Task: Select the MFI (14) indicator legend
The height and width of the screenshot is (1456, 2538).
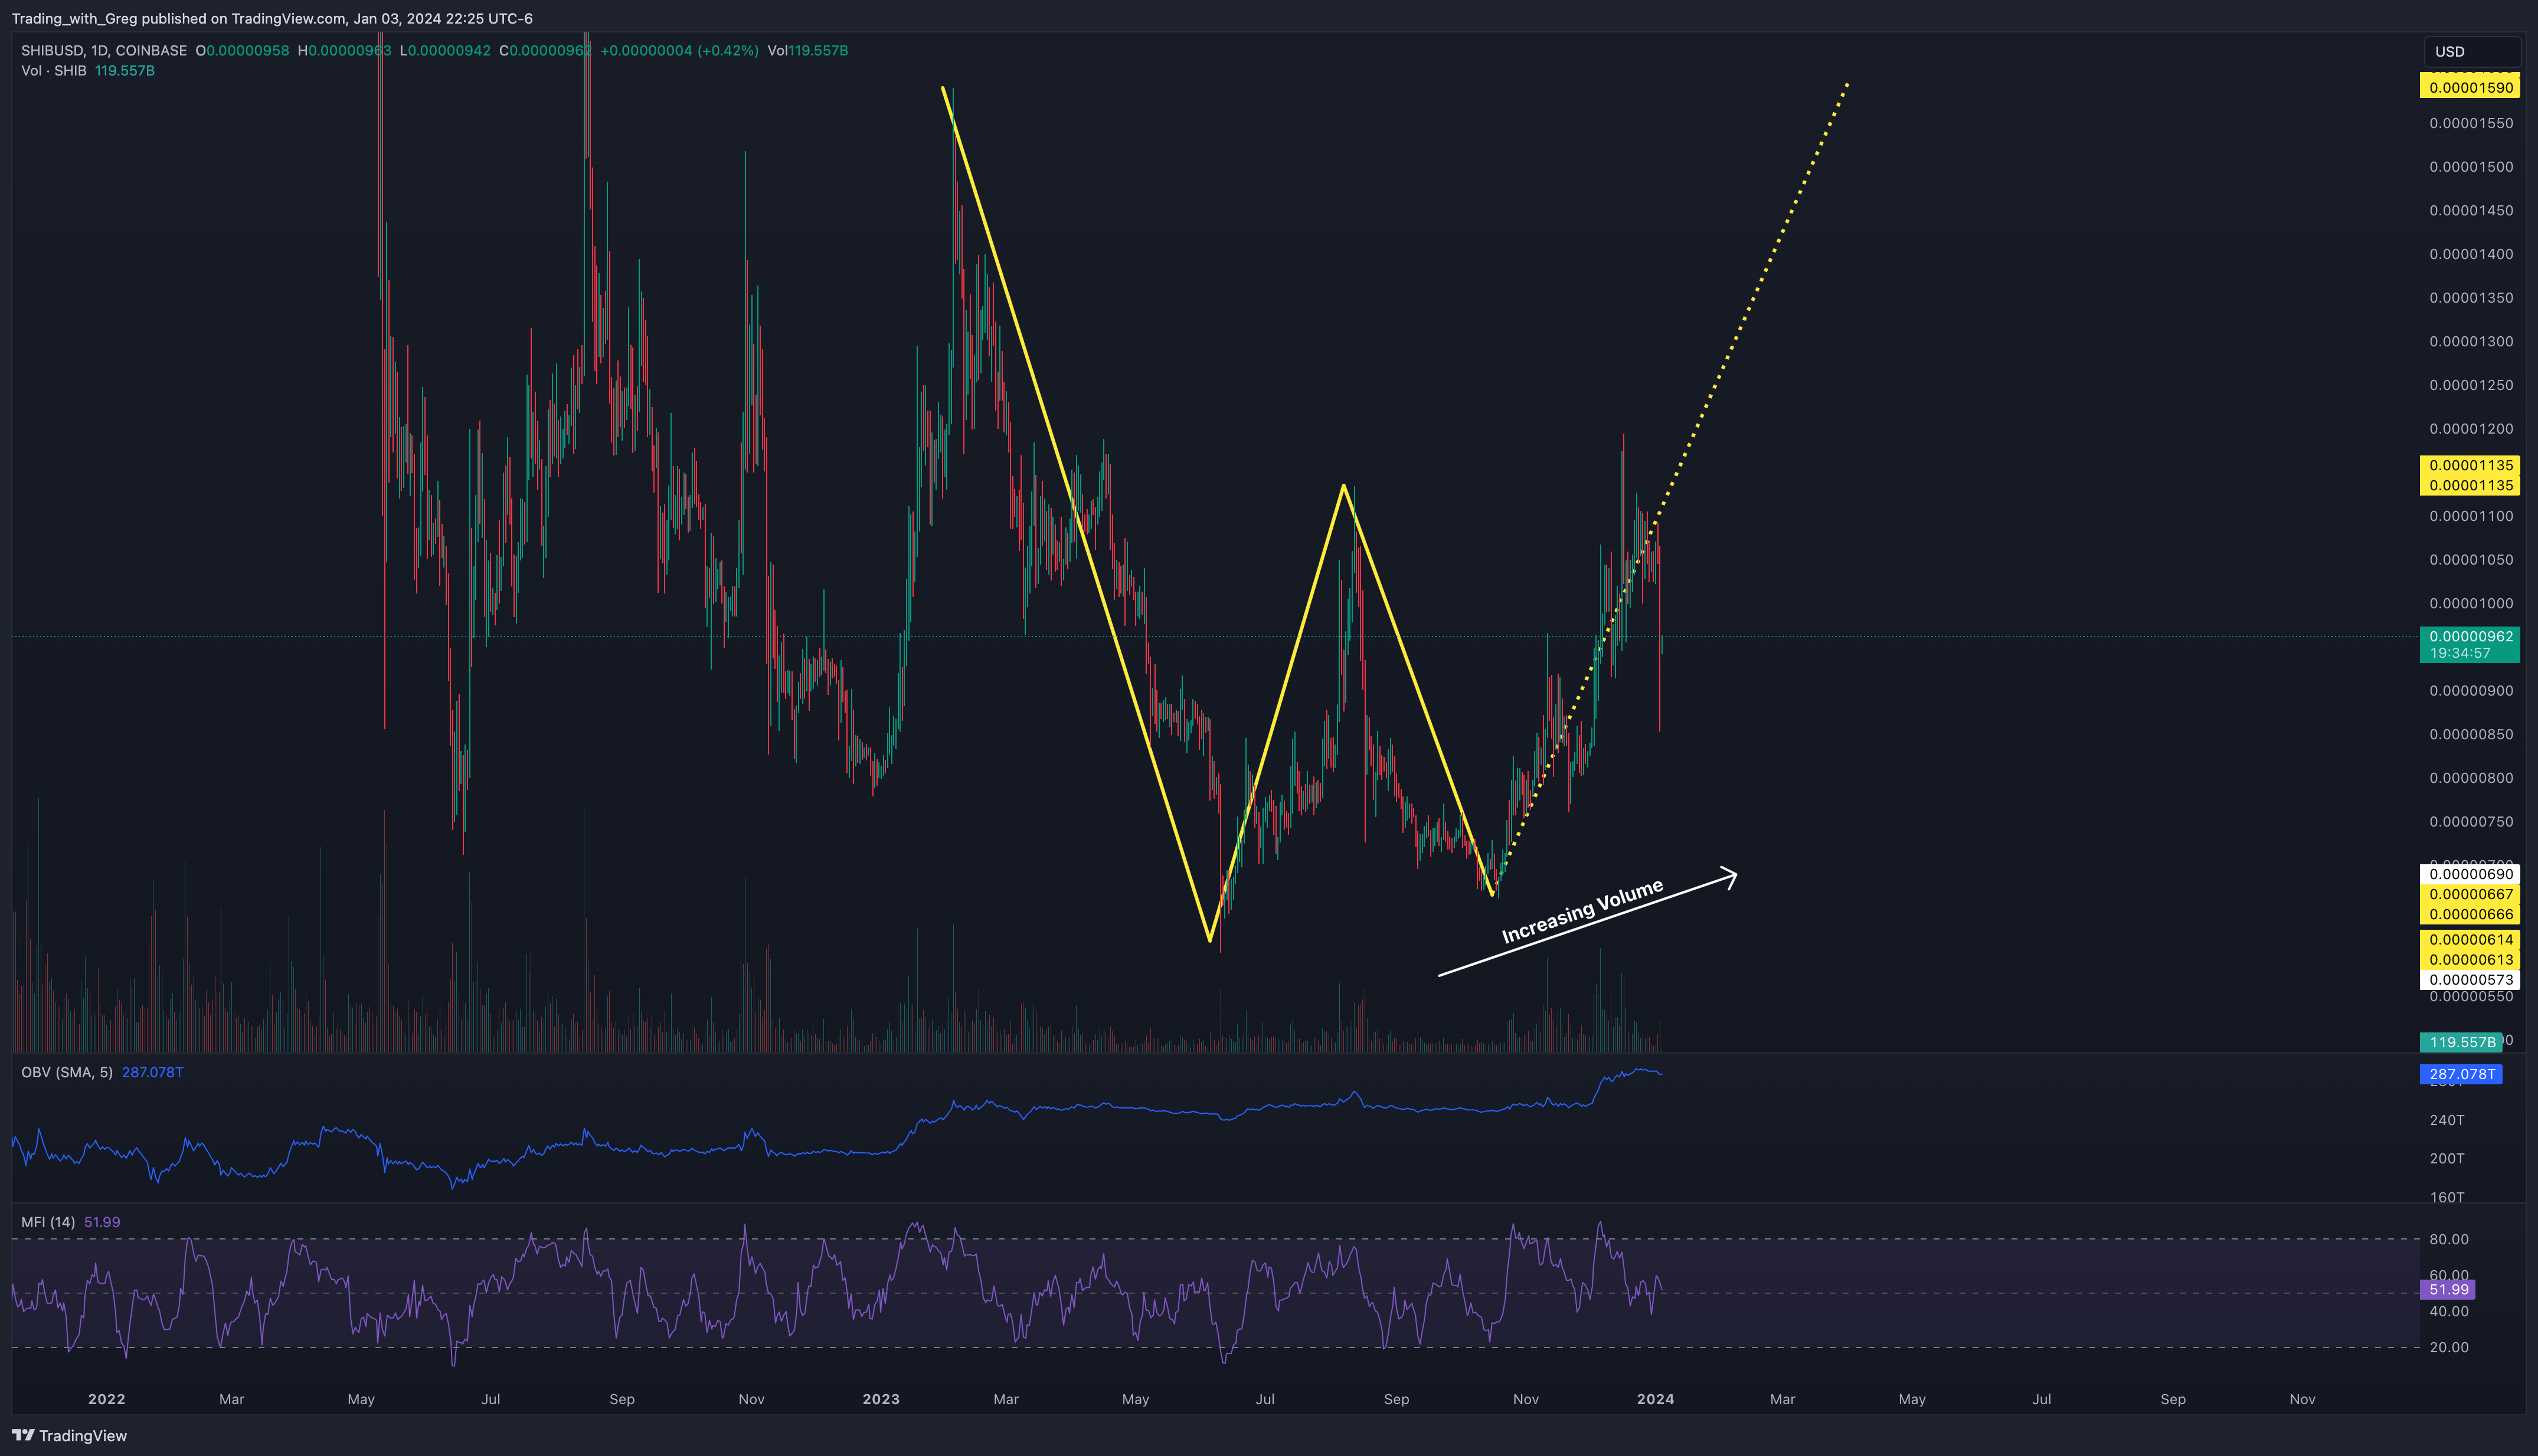Action: (x=48, y=1222)
